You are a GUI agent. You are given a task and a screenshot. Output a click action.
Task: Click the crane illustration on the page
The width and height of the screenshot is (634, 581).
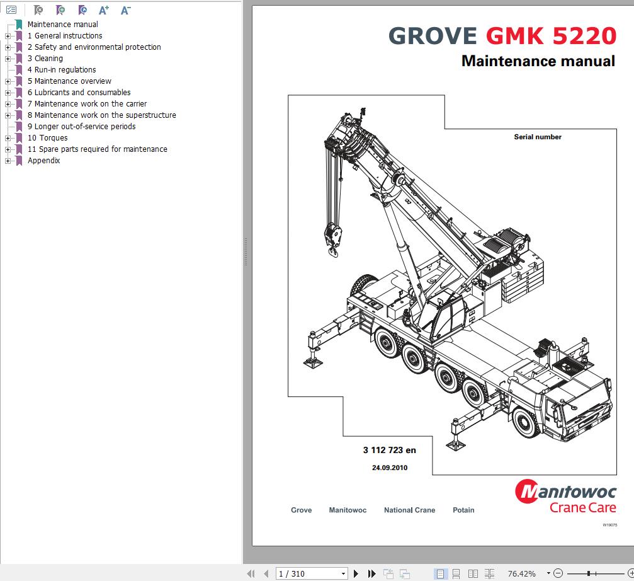[457, 279]
